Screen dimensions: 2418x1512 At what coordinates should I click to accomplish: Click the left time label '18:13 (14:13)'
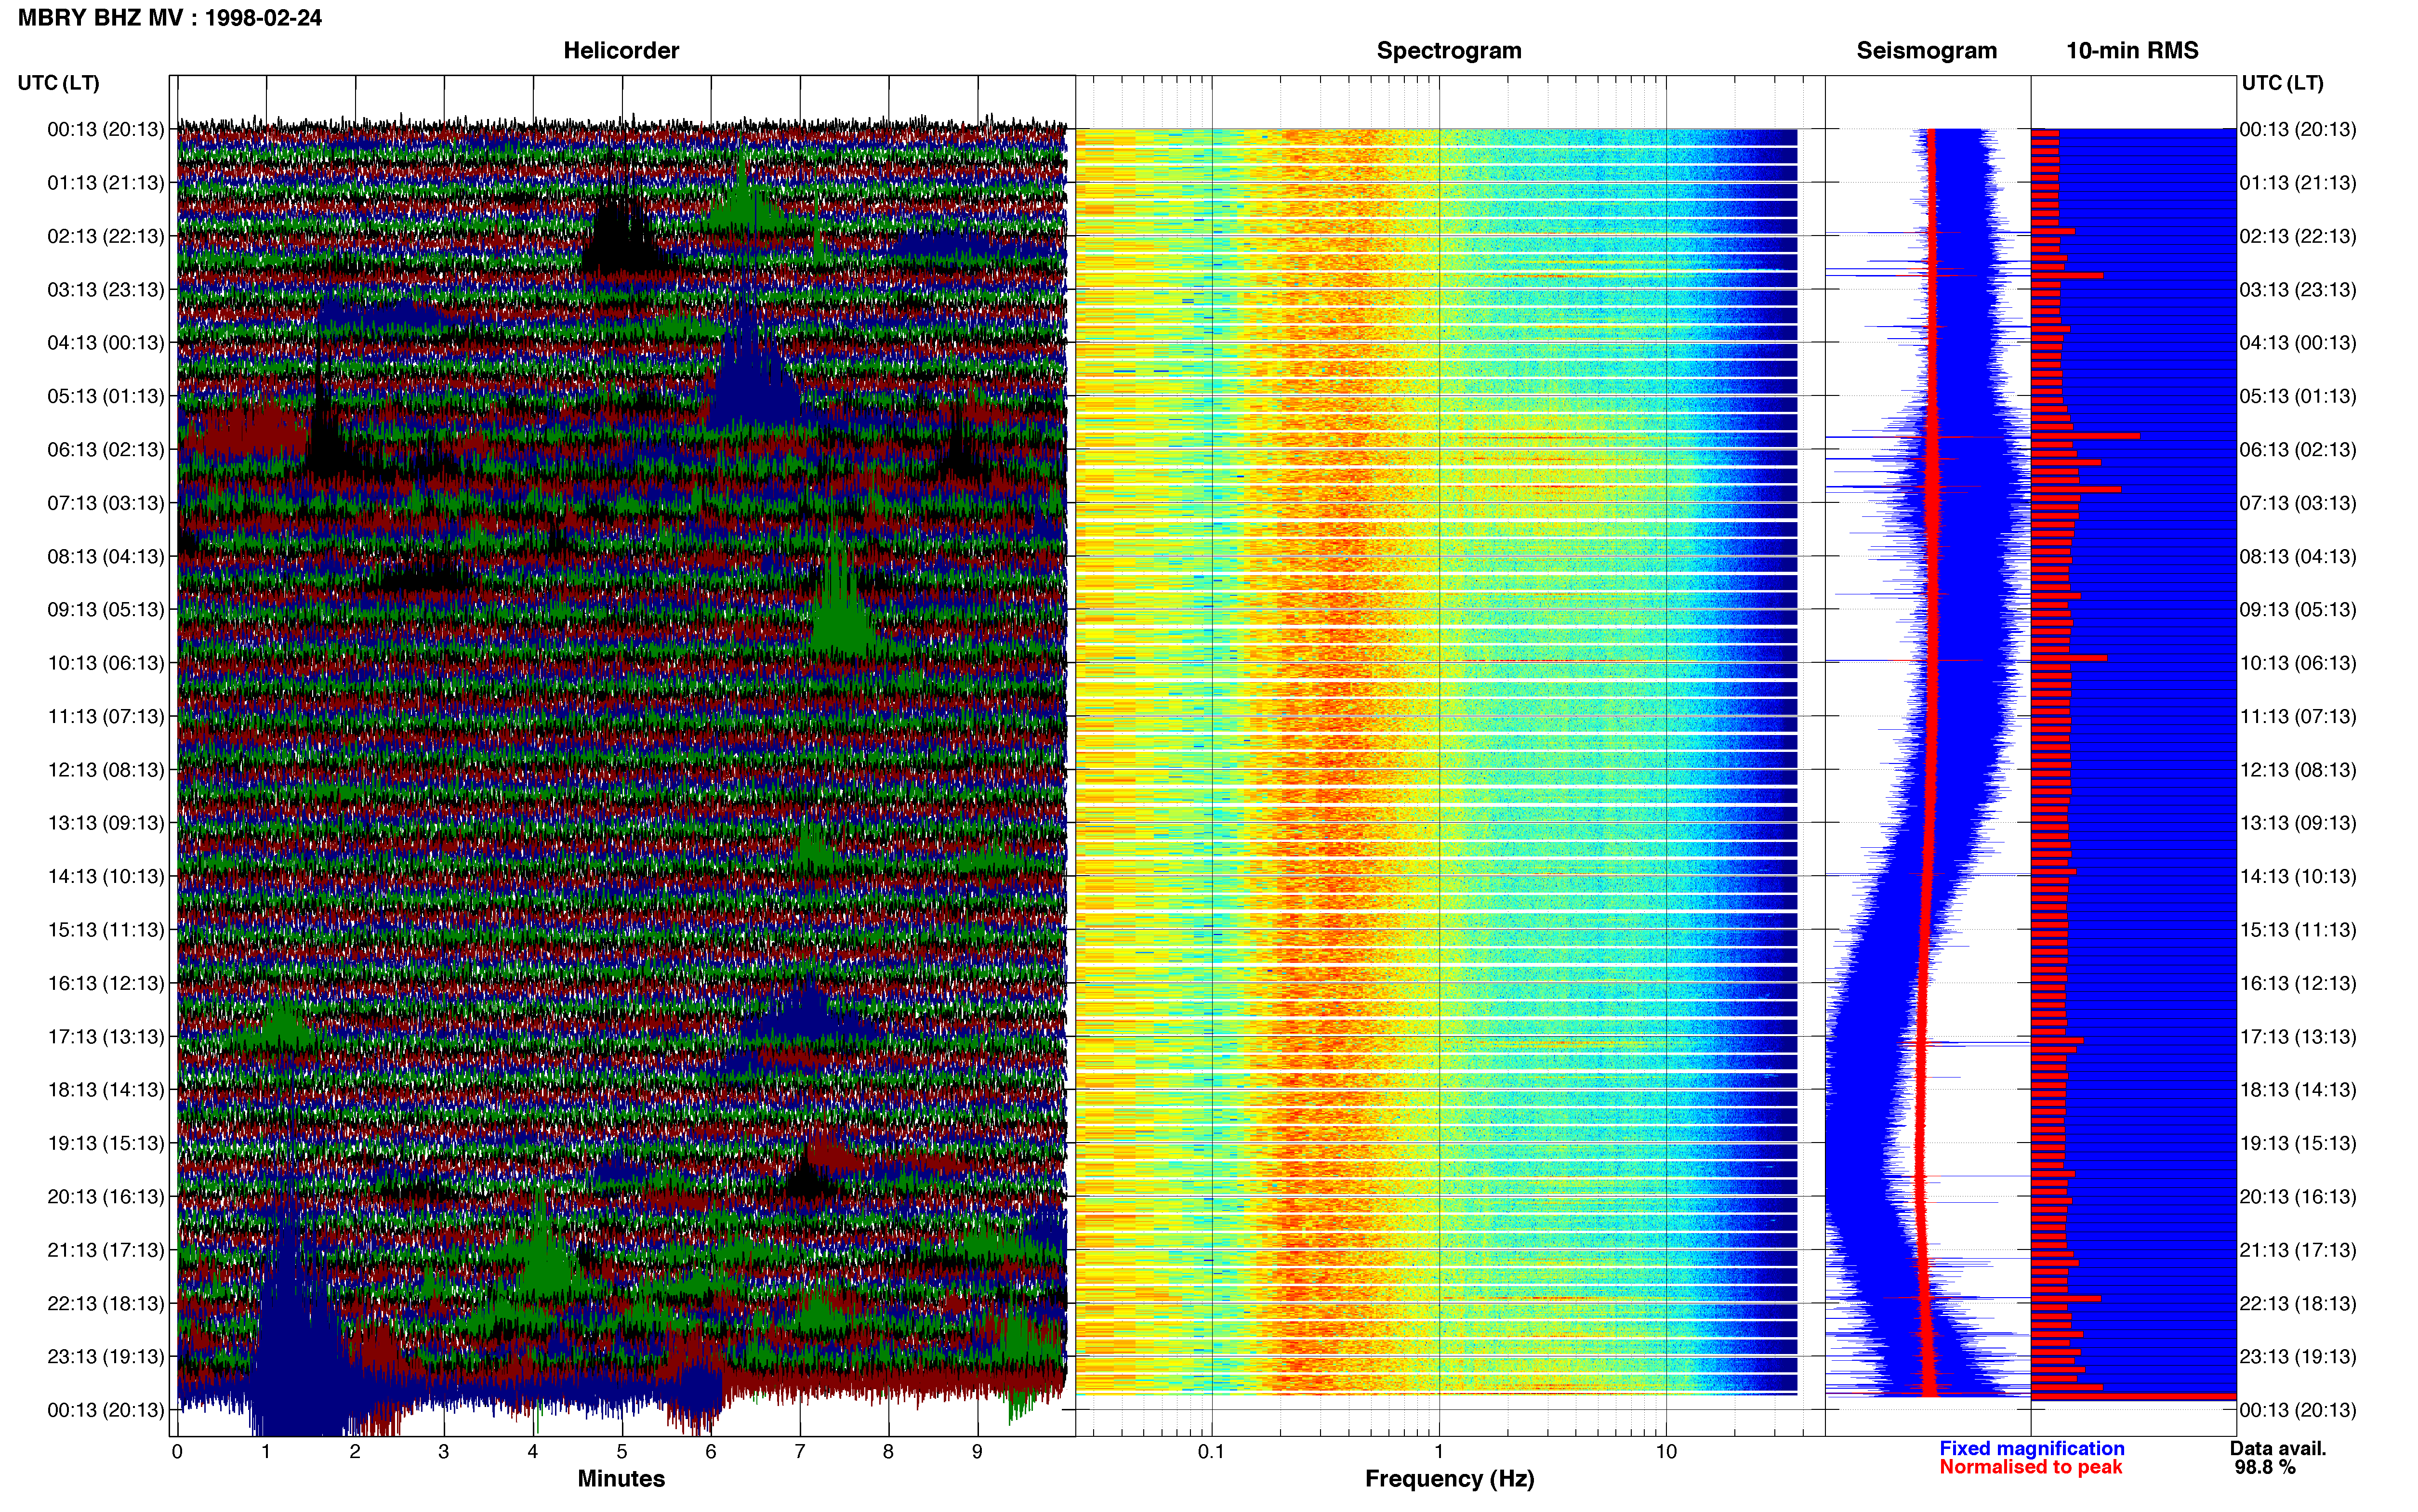coord(106,1090)
